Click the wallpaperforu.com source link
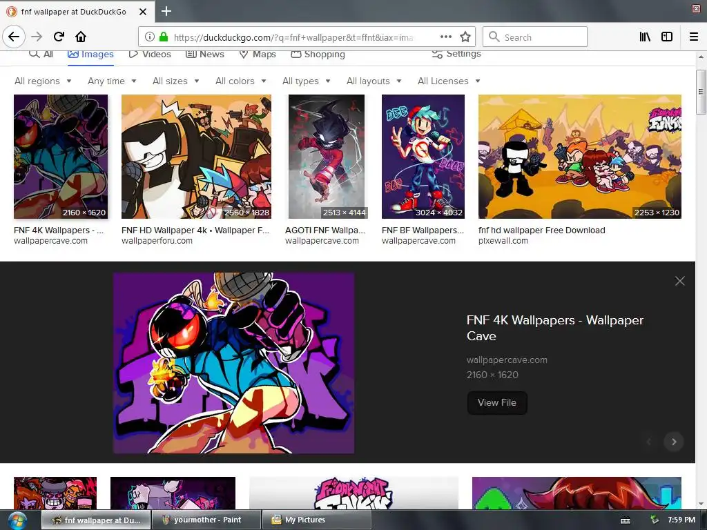Image resolution: width=707 pixels, height=530 pixels. (x=157, y=241)
